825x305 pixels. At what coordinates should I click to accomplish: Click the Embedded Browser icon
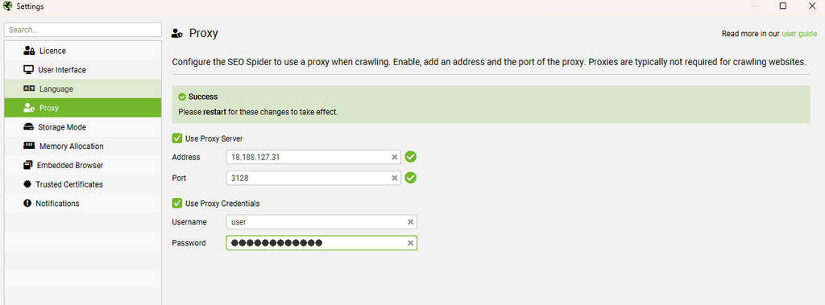(x=28, y=165)
